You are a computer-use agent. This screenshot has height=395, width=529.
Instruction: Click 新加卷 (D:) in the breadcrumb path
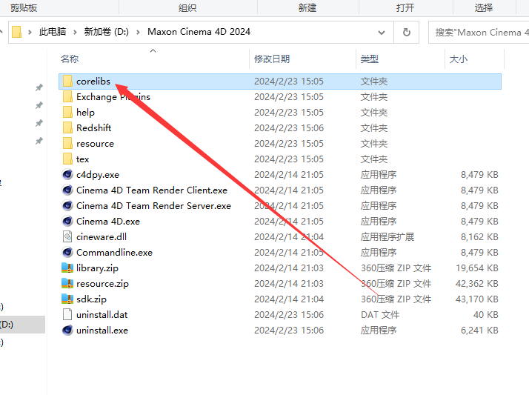click(x=106, y=32)
